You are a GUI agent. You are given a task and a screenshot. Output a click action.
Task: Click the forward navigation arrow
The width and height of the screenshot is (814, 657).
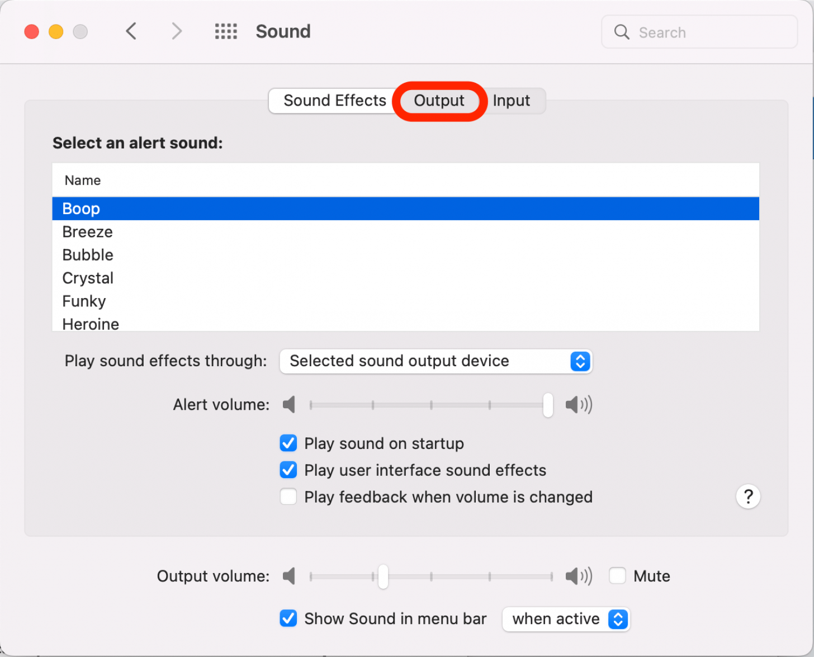click(x=177, y=31)
